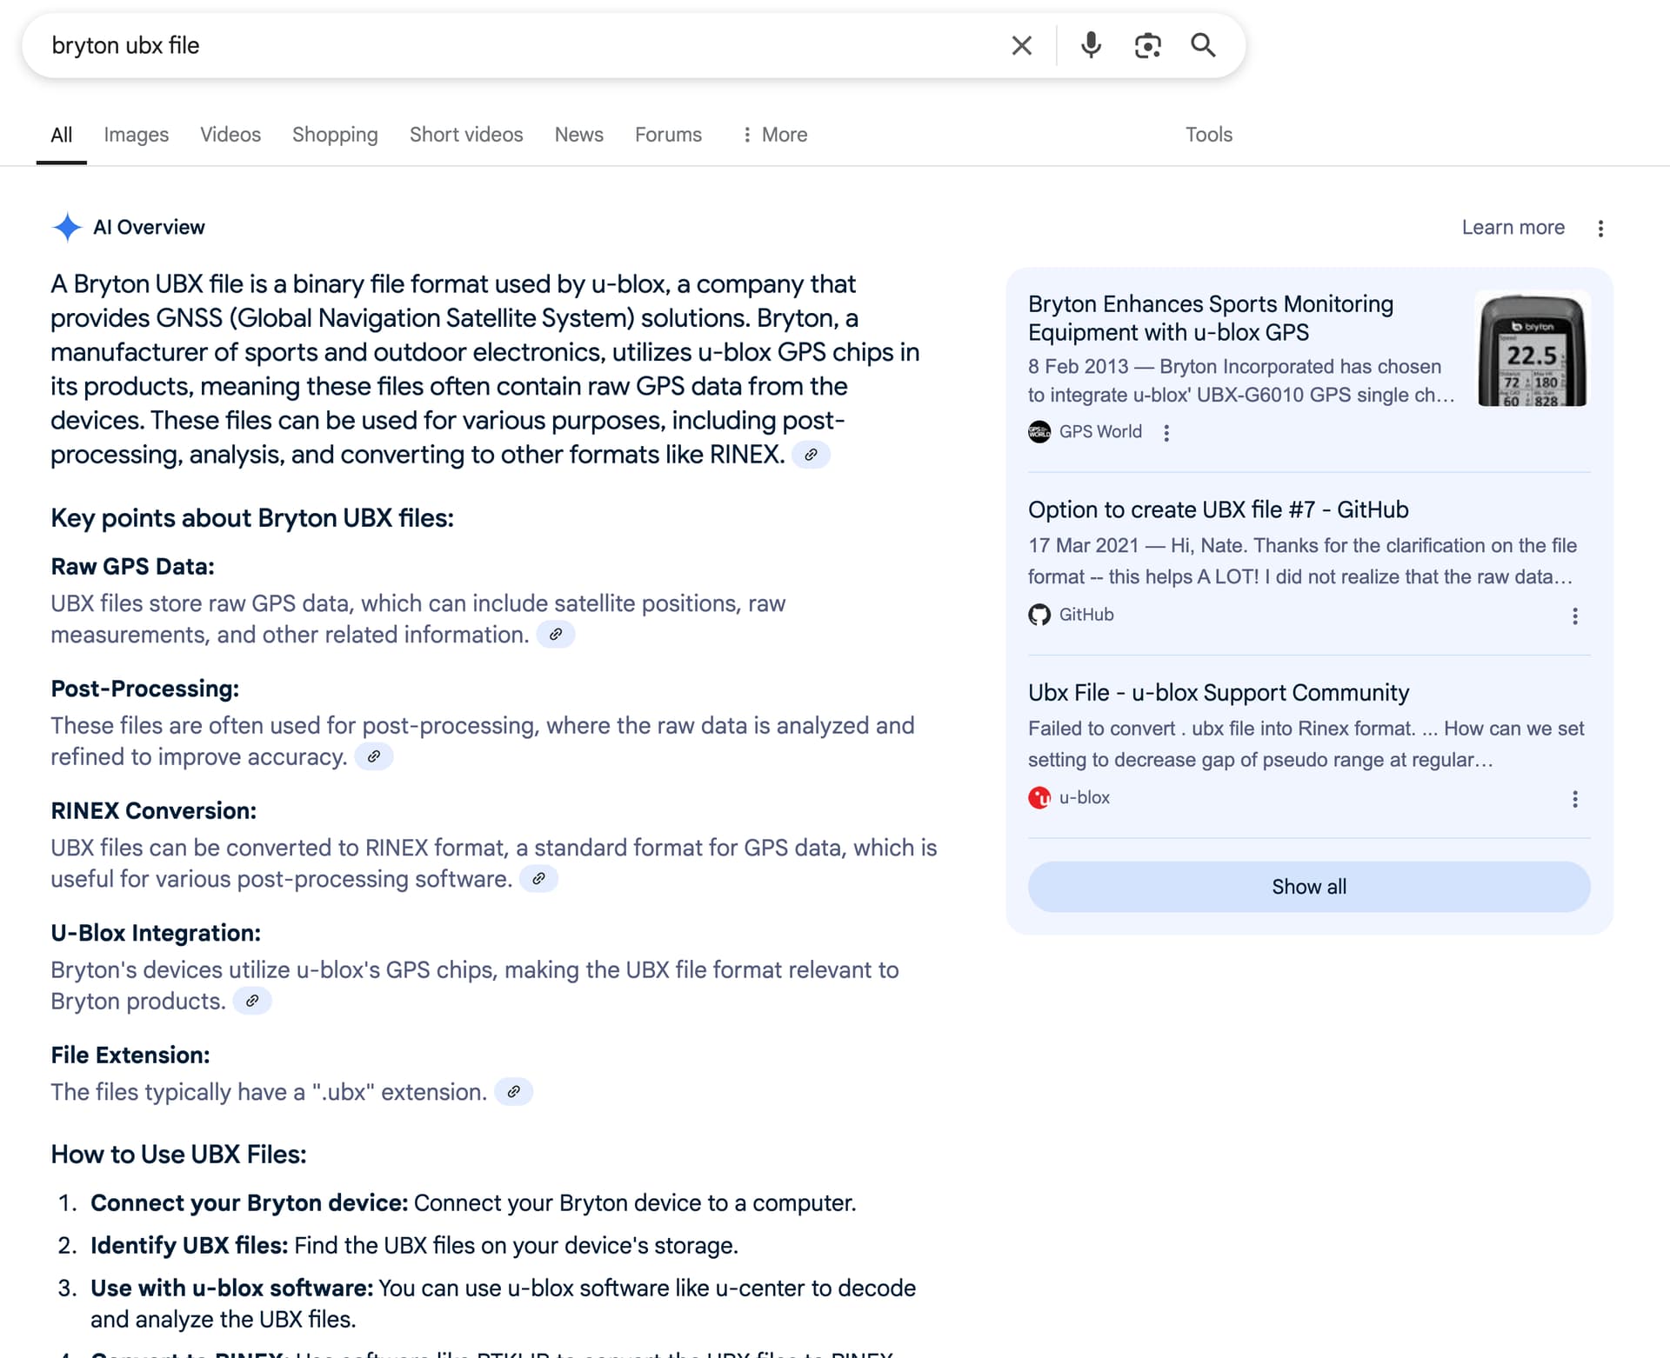The width and height of the screenshot is (1670, 1358).
Task: Click the Use with u-blox software step
Action: pos(503,1303)
